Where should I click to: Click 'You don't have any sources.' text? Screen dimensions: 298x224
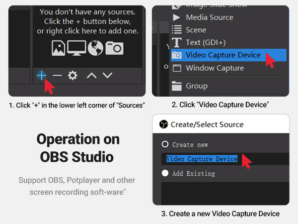coord(87,12)
